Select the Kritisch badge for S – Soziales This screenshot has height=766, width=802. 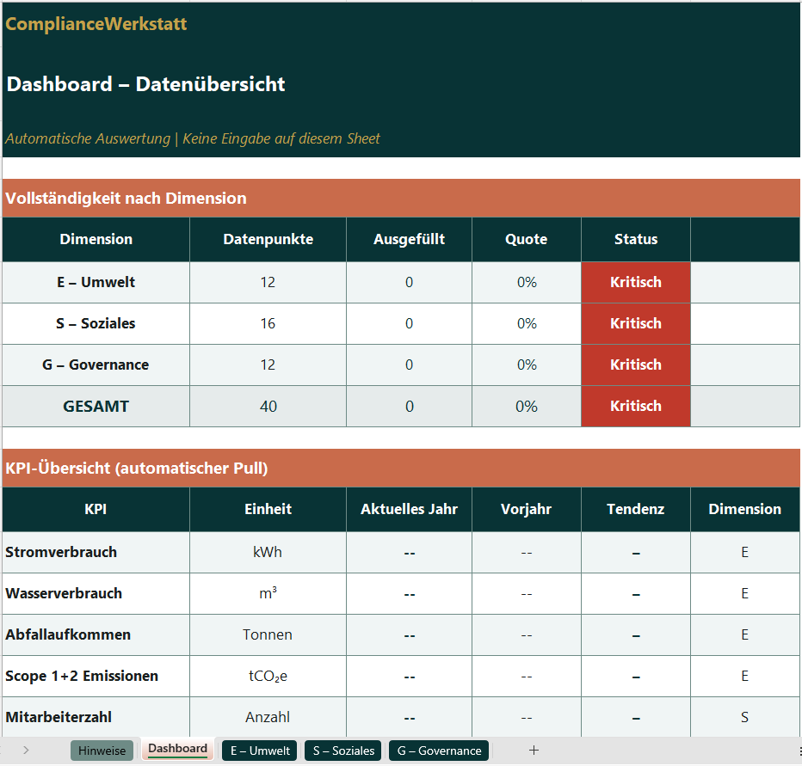[x=635, y=323]
